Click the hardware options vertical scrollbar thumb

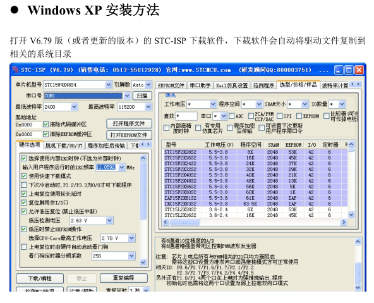143,190
